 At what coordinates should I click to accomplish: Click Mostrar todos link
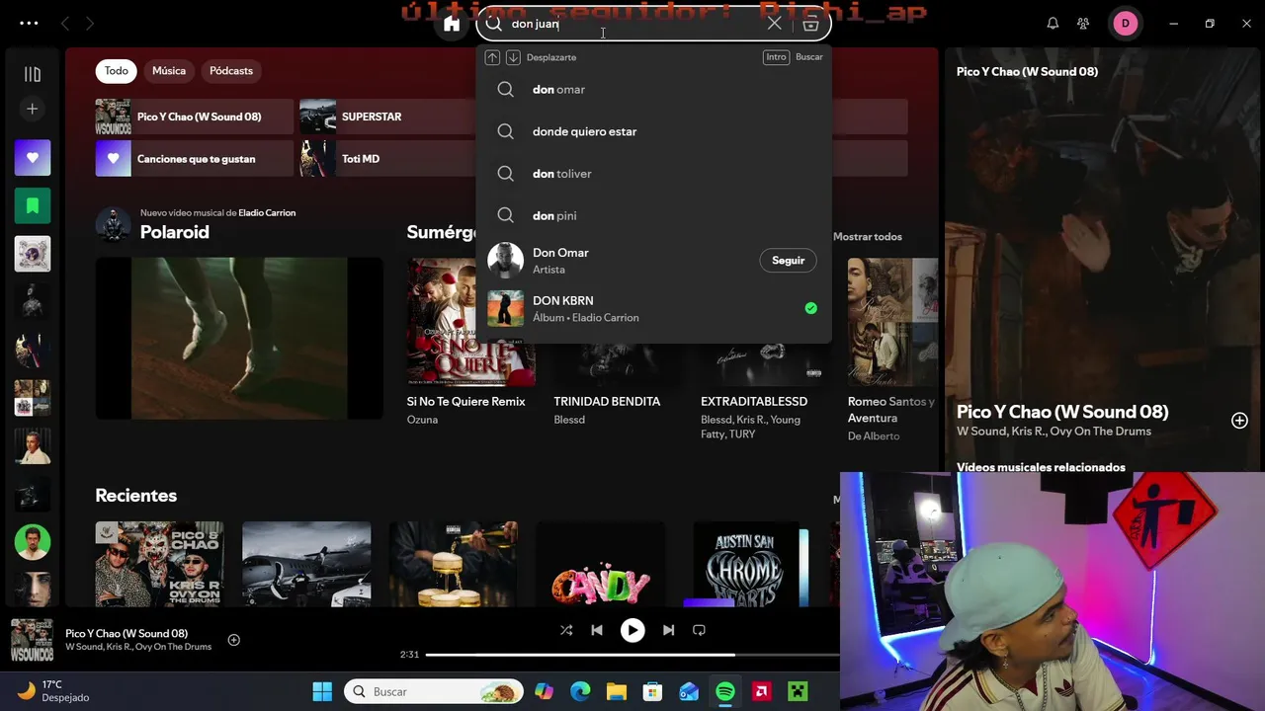868,237
